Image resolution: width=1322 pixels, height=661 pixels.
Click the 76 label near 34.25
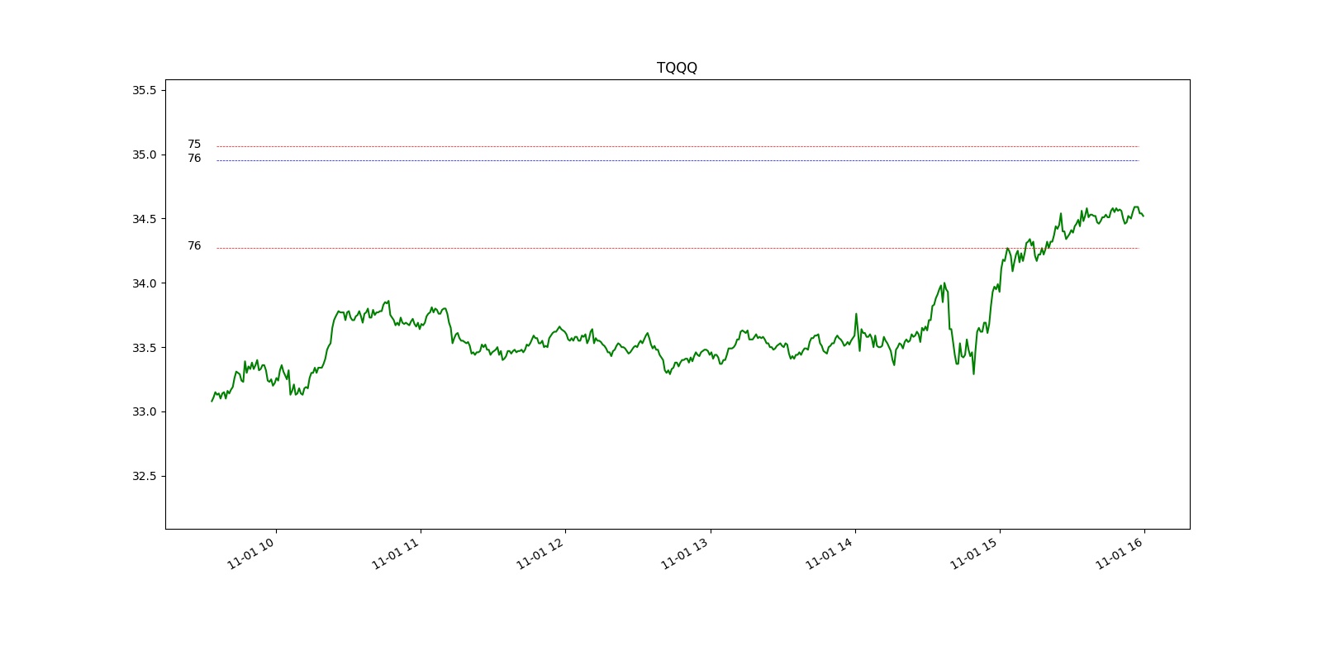[194, 246]
